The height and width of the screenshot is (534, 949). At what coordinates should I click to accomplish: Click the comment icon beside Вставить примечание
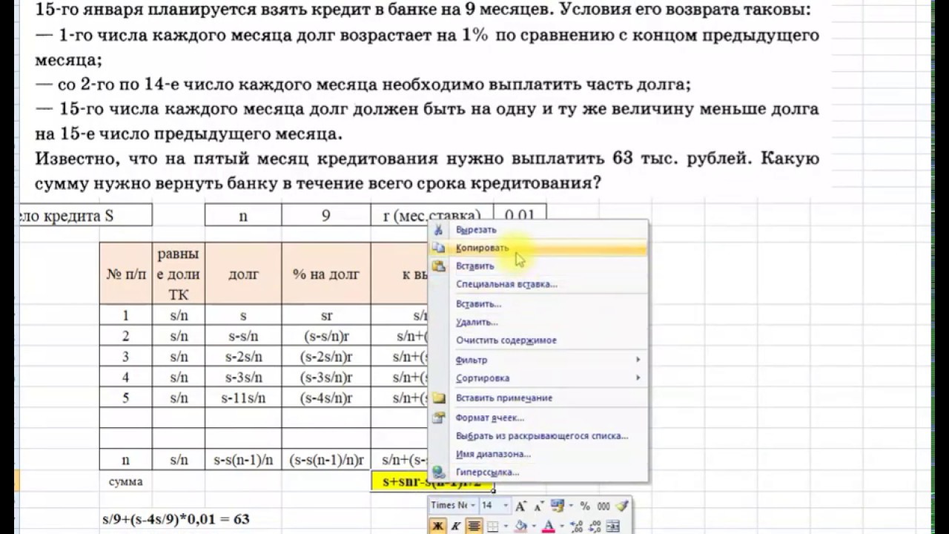pyautogui.click(x=438, y=398)
